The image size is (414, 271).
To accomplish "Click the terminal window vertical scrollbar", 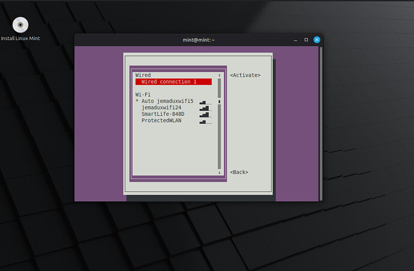I will tap(321, 124).
